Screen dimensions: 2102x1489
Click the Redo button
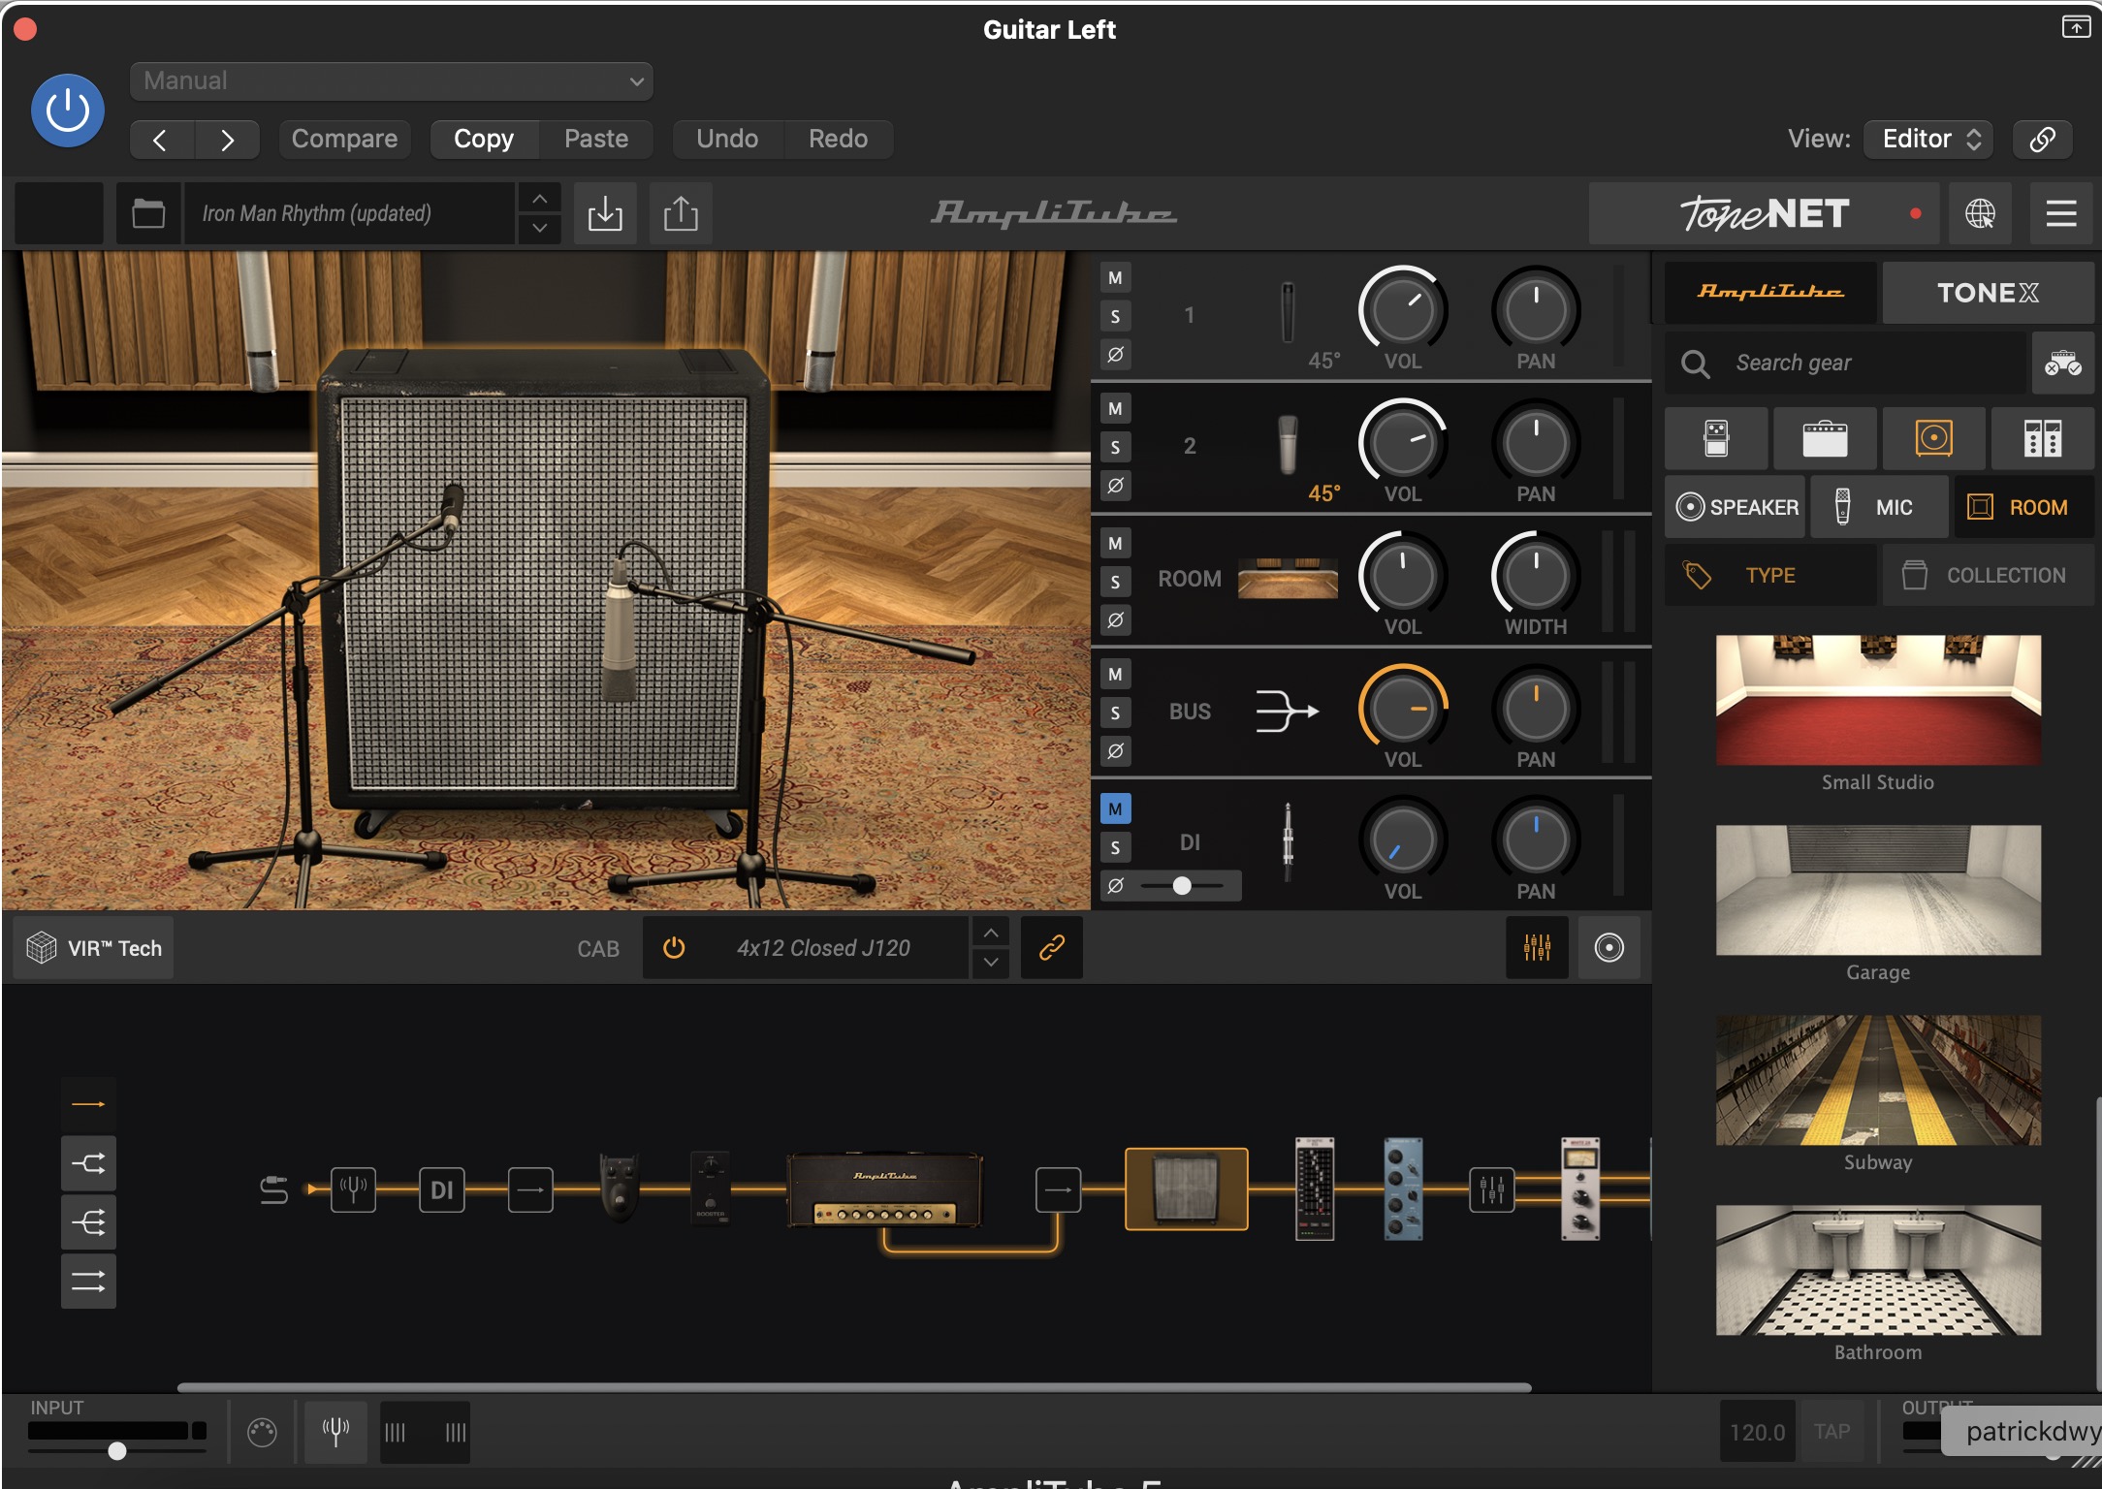tap(838, 140)
